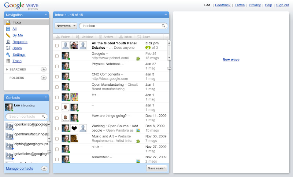Click the image attachment icon on Assembler wave
This screenshot has width=293, height=177.
138,161
